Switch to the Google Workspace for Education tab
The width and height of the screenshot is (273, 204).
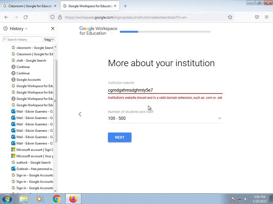tap(90, 6)
